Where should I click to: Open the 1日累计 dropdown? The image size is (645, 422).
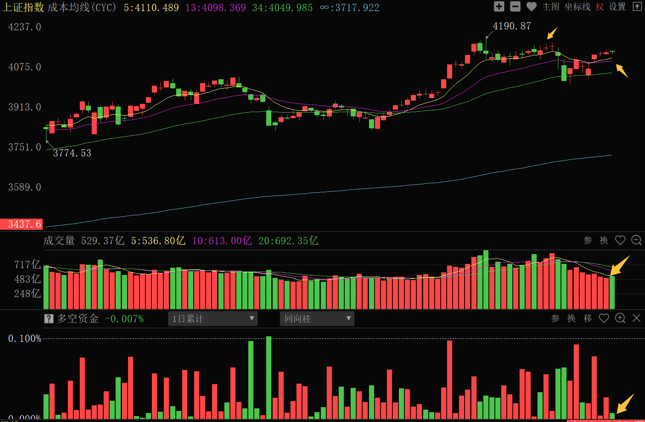pos(213,319)
